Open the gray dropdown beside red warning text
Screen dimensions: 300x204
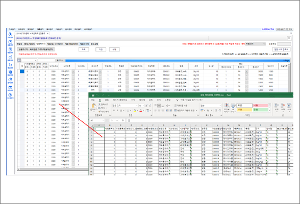(256, 44)
